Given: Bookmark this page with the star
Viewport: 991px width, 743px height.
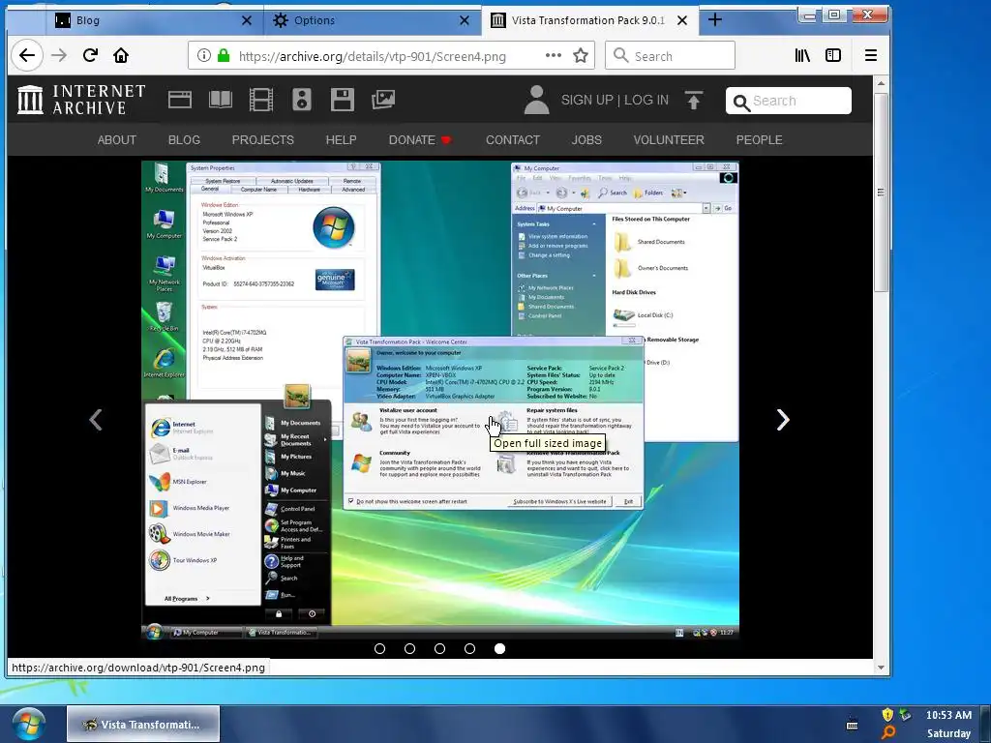Looking at the screenshot, I should pyautogui.click(x=581, y=55).
